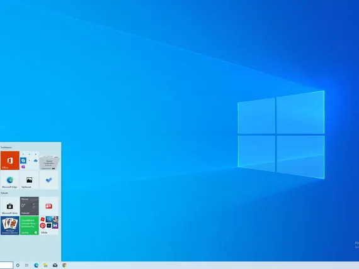
Task: Open the purple Dolby icon in folder tile
Action: [x=55, y=226]
